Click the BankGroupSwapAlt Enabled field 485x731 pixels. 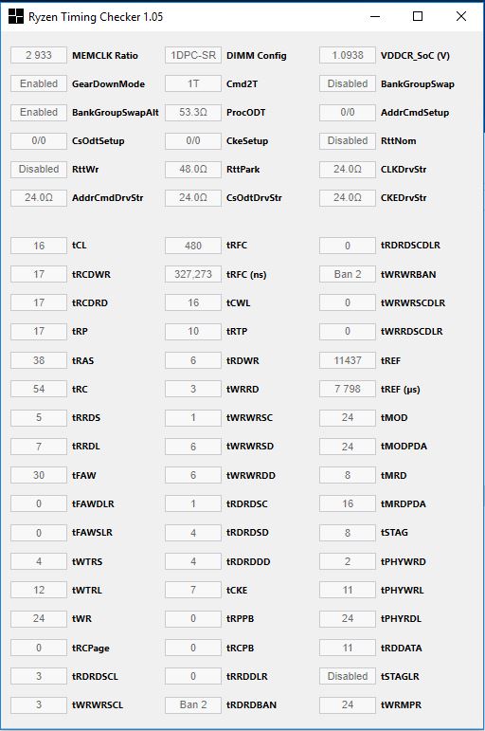39,112
